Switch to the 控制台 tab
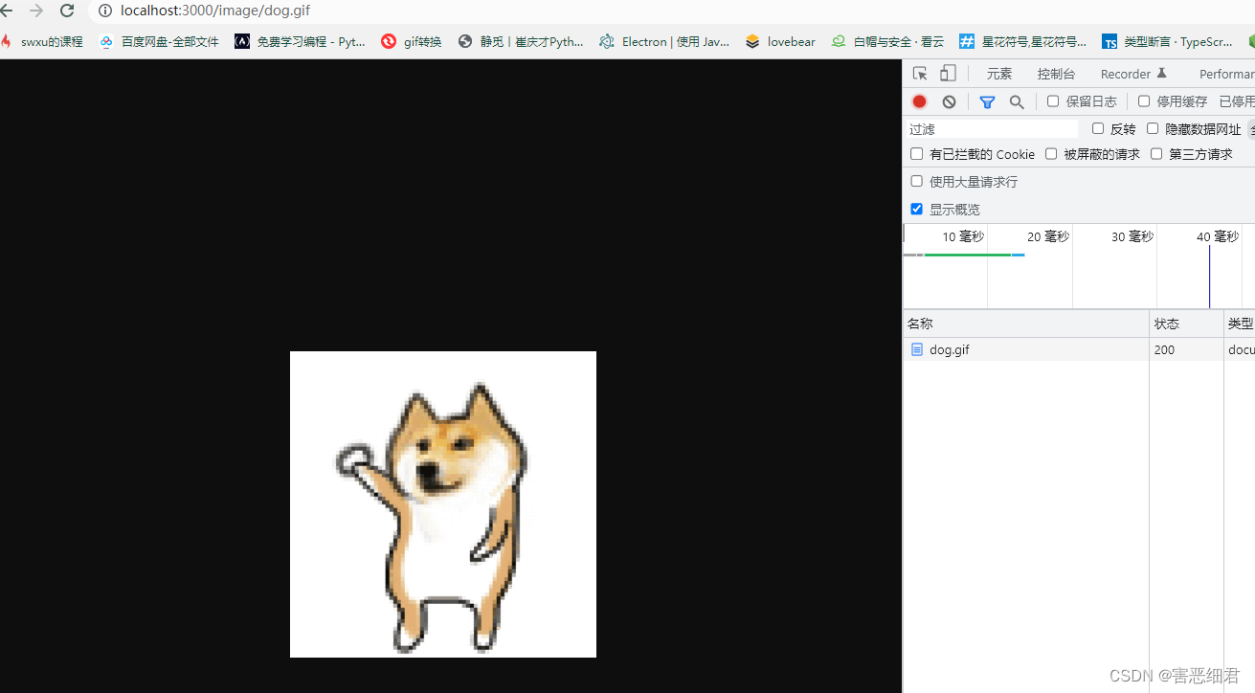Screen dimensions: 1255x693 [1056, 74]
